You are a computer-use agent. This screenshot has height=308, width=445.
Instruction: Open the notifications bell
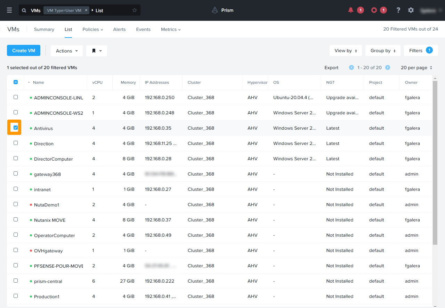tap(350, 10)
